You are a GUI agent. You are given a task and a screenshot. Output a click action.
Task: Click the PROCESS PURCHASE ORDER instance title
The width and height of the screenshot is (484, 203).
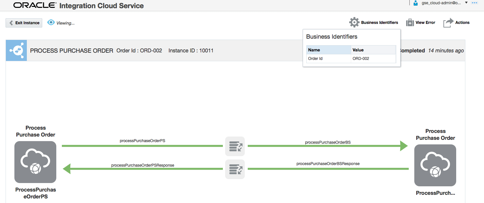coord(72,51)
